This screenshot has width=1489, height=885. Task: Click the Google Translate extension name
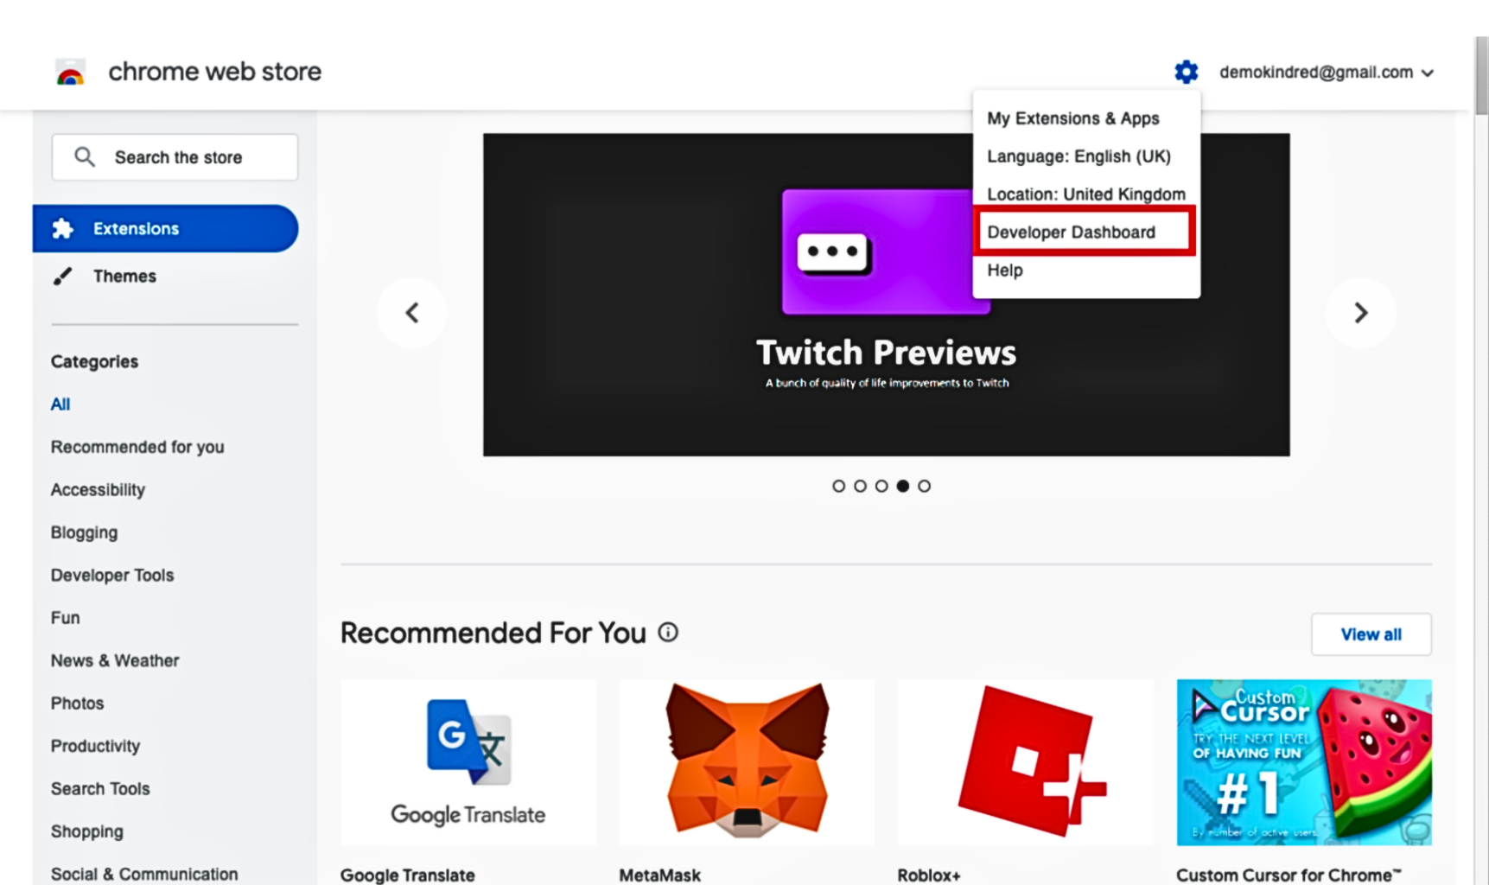(407, 875)
